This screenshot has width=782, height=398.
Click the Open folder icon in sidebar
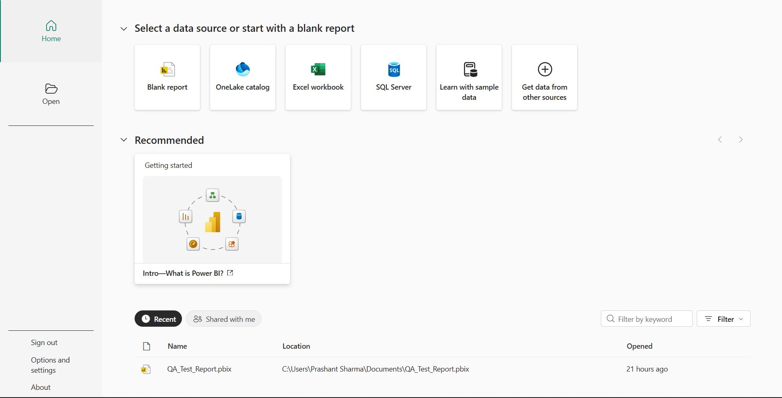51,89
